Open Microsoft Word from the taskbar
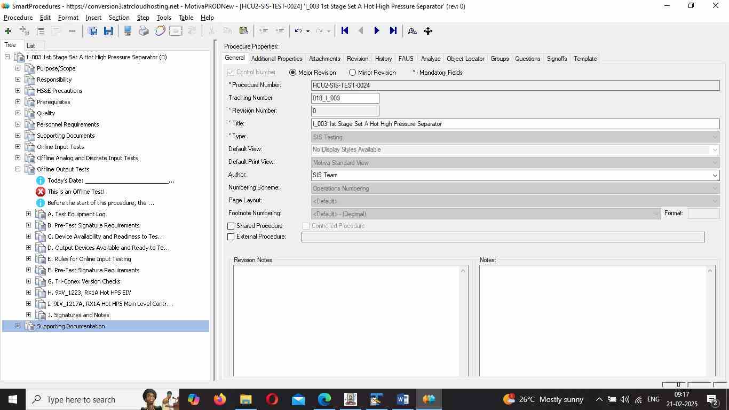Viewport: 729px width, 410px height. point(403,399)
